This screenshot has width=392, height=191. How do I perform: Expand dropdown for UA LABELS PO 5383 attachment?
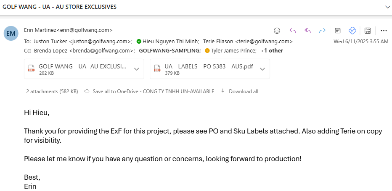[262, 69]
